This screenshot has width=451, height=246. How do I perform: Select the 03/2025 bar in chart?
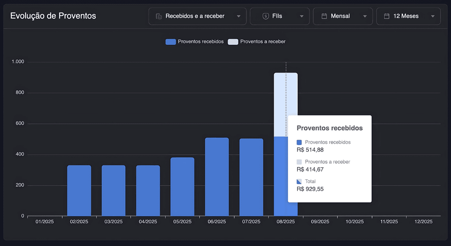pyautogui.click(x=113, y=191)
